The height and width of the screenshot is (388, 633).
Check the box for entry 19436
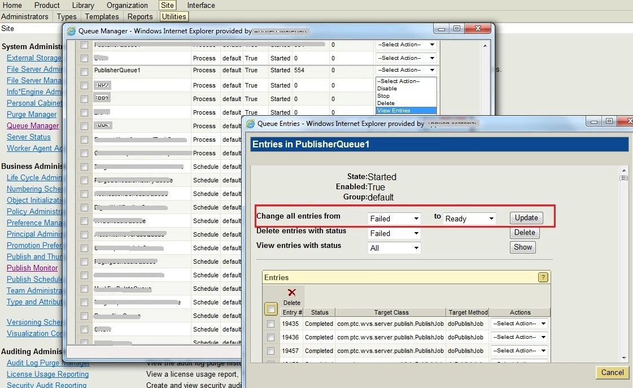[x=271, y=337]
